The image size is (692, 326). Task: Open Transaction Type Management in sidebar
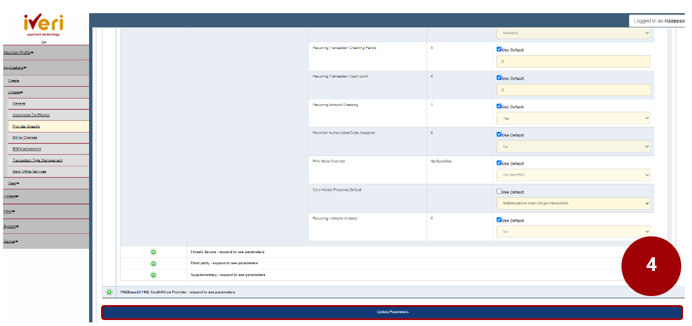click(37, 160)
